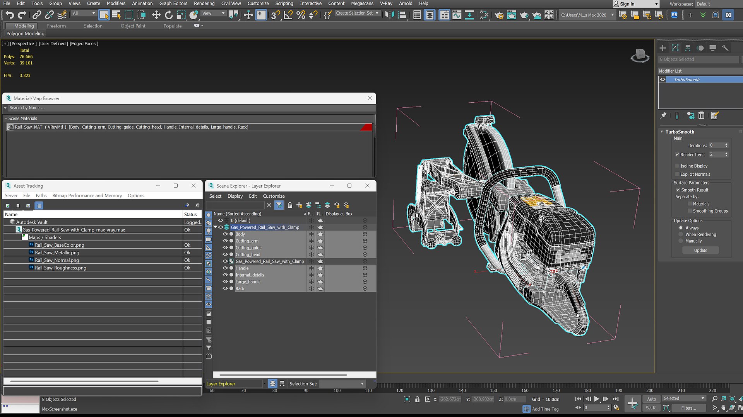Collapse the Scene Materials section
The width and height of the screenshot is (743, 417).
click(x=6, y=119)
